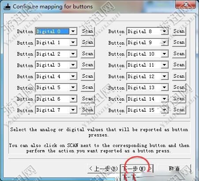Close the Configure mapping dialog
The height and width of the screenshot is (181, 199).
click(186, 5)
